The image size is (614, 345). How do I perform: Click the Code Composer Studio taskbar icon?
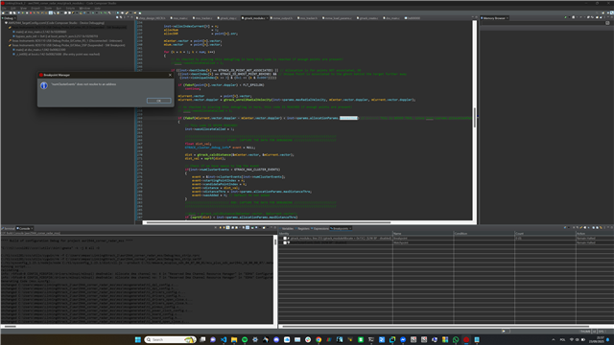[466, 339]
